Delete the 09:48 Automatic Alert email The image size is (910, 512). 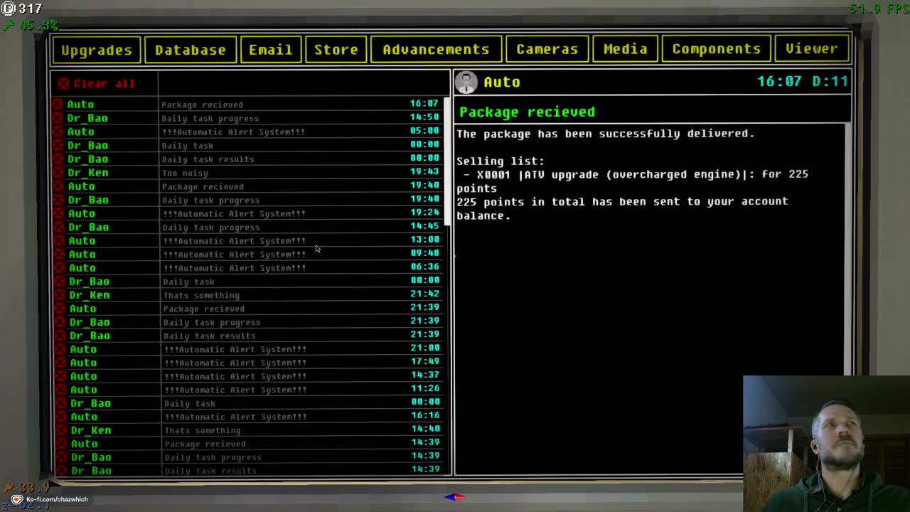click(59, 254)
